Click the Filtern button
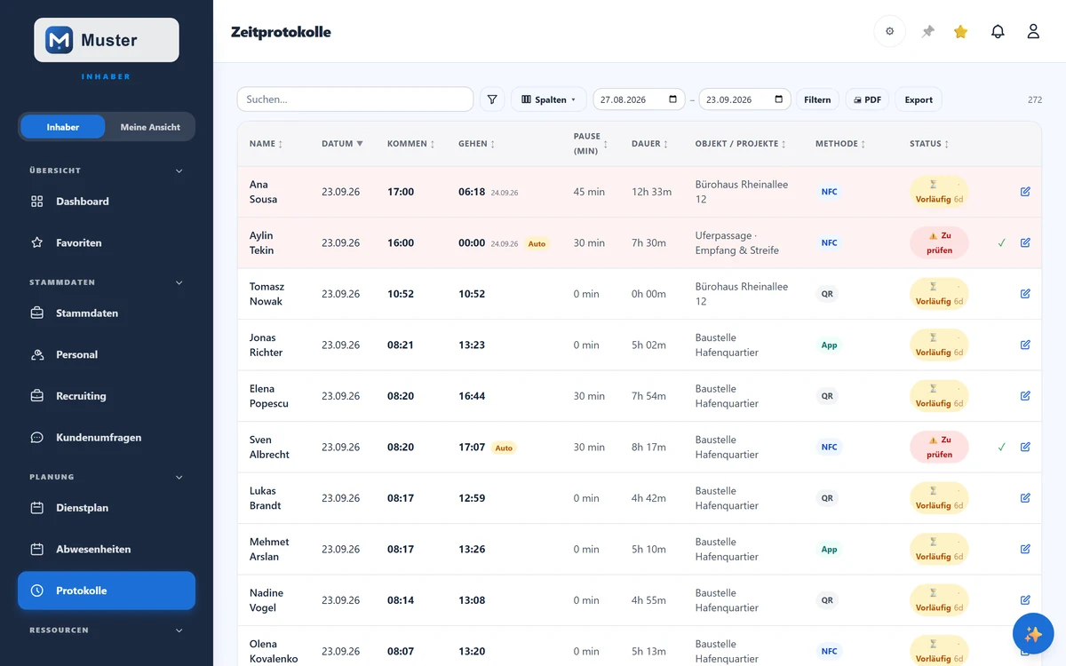This screenshot has height=666, width=1066. click(817, 99)
